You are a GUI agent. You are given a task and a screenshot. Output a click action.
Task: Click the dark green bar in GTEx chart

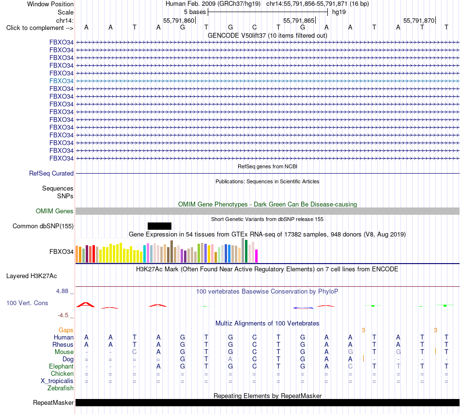[x=246, y=251]
